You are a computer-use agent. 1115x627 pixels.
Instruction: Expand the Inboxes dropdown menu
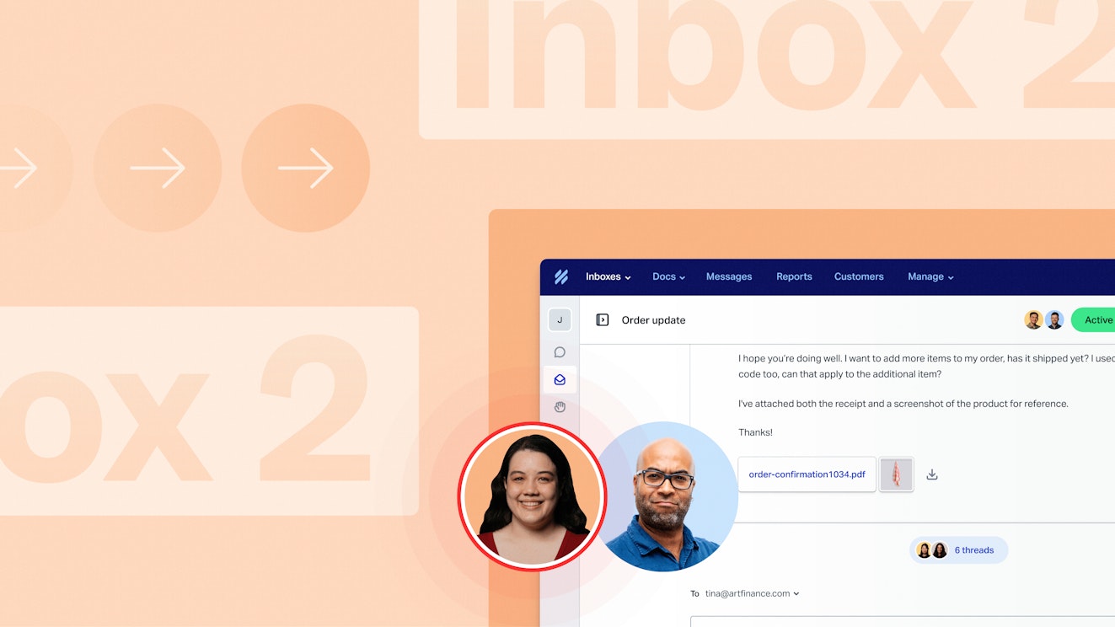(608, 276)
